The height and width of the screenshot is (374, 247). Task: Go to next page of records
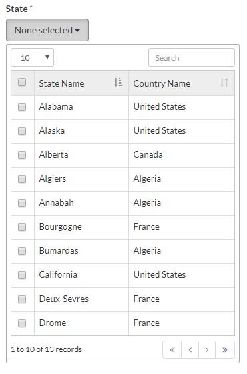coord(207,350)
